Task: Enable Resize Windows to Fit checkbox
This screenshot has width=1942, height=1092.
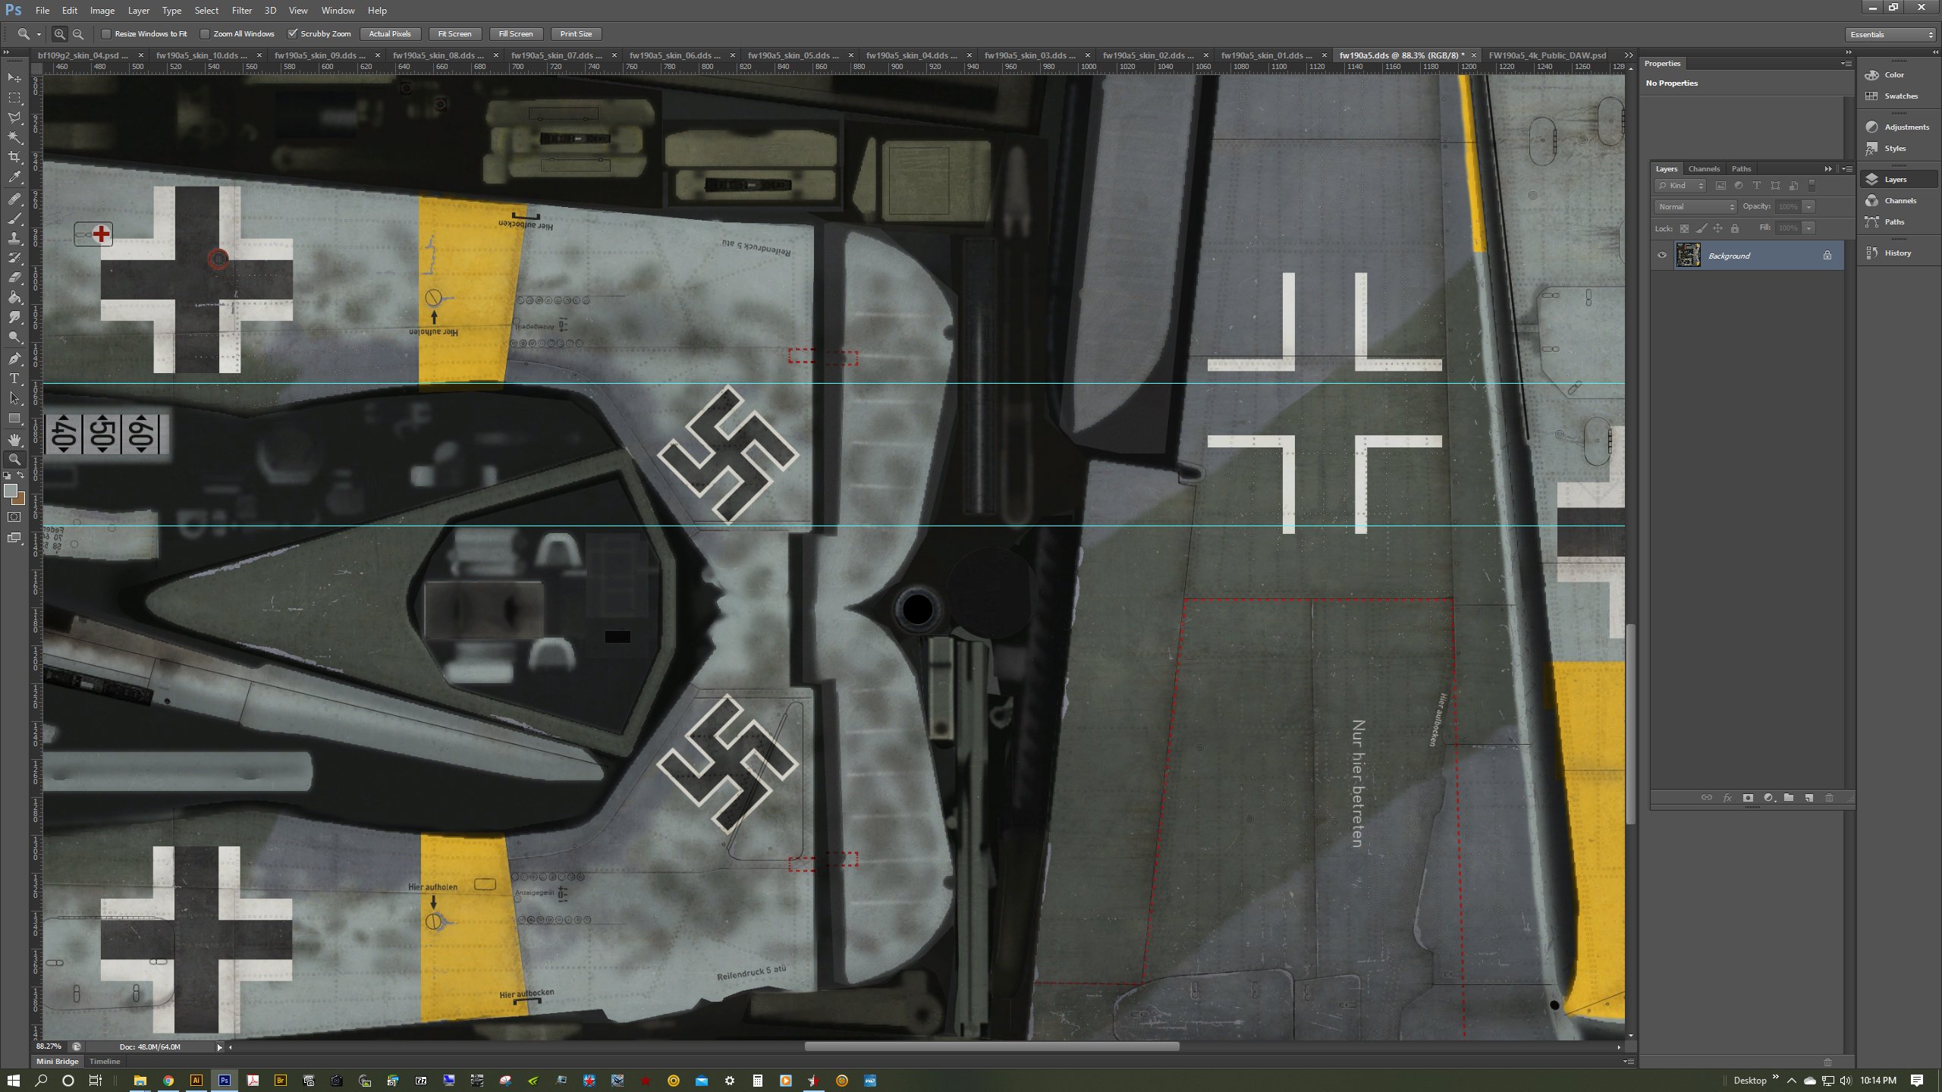Action: click(x=107, y=34)
